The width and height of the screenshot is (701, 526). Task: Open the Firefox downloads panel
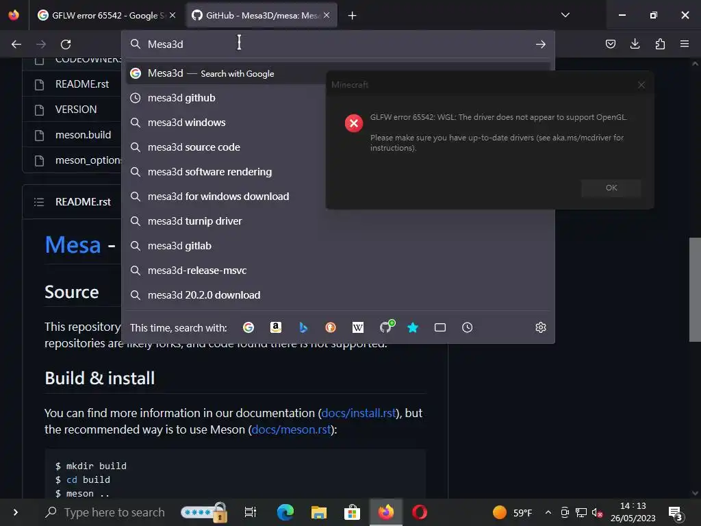(x=635, y=44)
